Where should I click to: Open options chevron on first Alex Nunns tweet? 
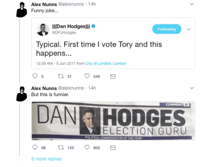point(192,4)
